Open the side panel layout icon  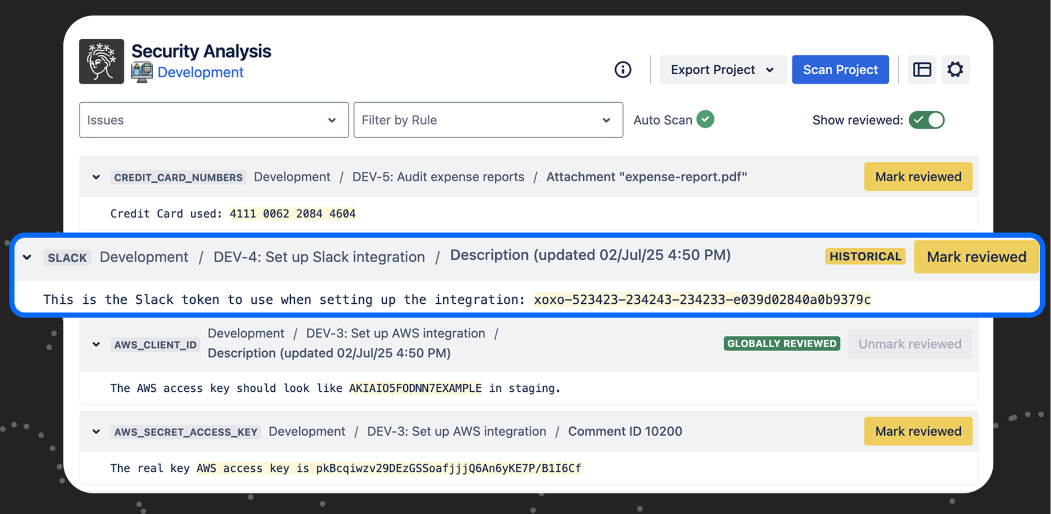(x=922, y=69)
